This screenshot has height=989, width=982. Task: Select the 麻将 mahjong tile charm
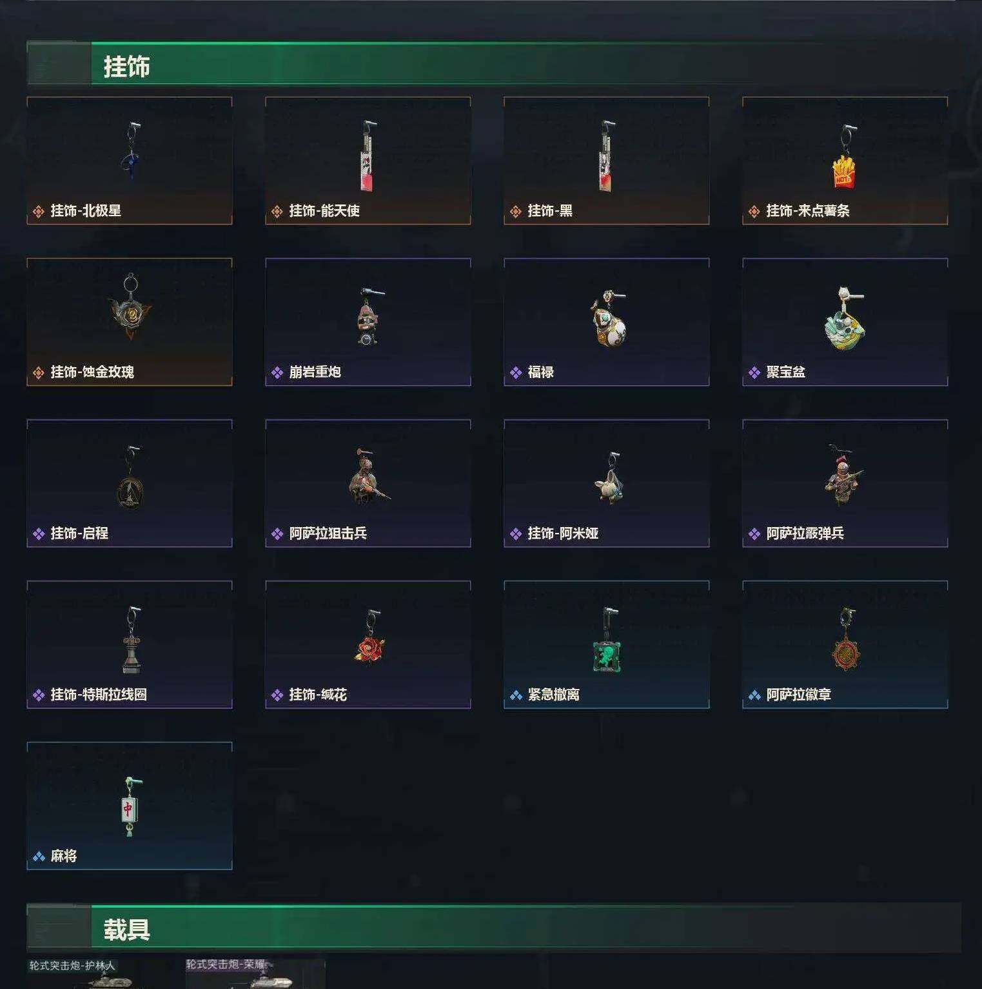(130, 806)
